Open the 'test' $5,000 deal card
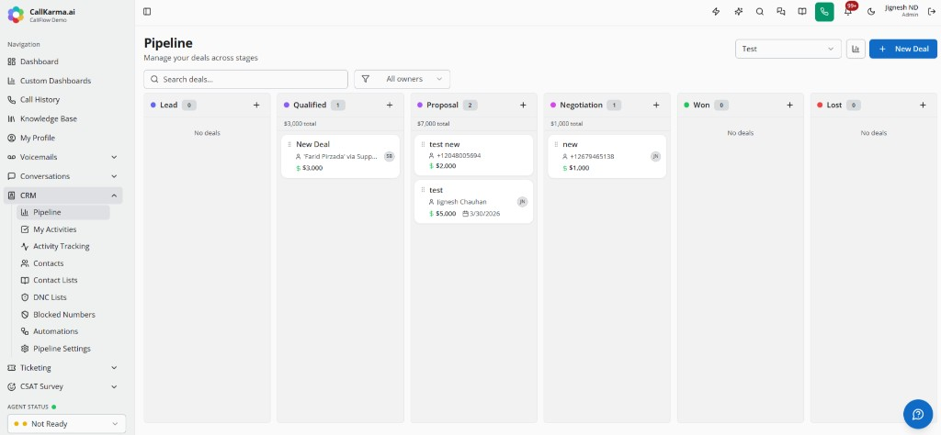941x435 pixels. pos(473,202)
